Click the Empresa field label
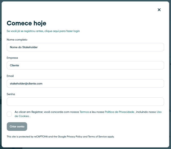 coord(12,58)
